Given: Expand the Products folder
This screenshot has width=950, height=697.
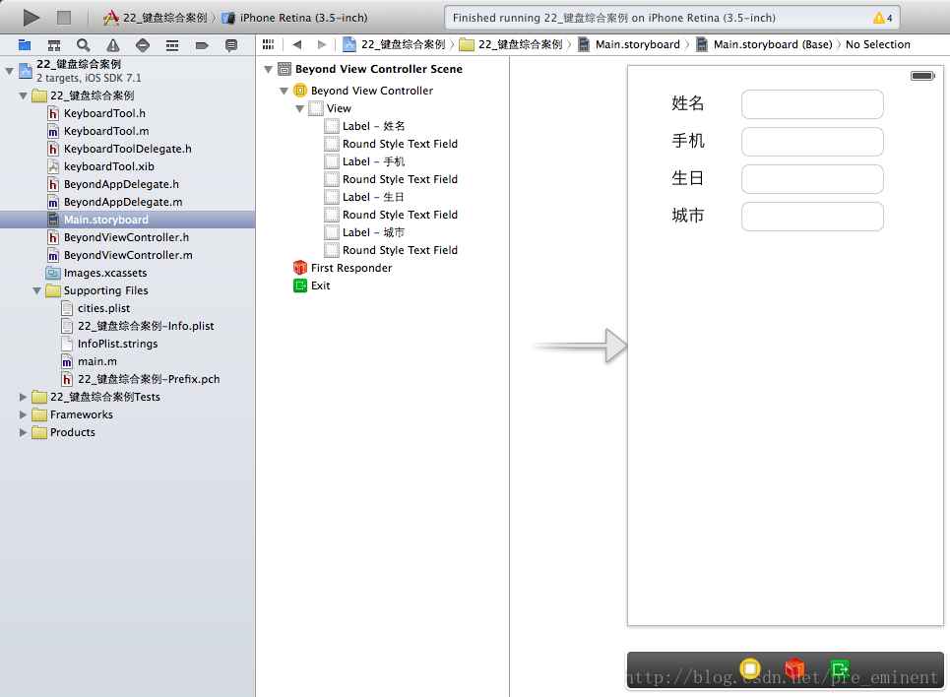Looking at the screenshot, I should (23, 432).
